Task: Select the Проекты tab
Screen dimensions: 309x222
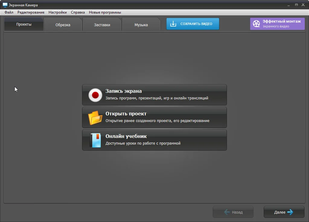Action: click(x=24, y=24)
